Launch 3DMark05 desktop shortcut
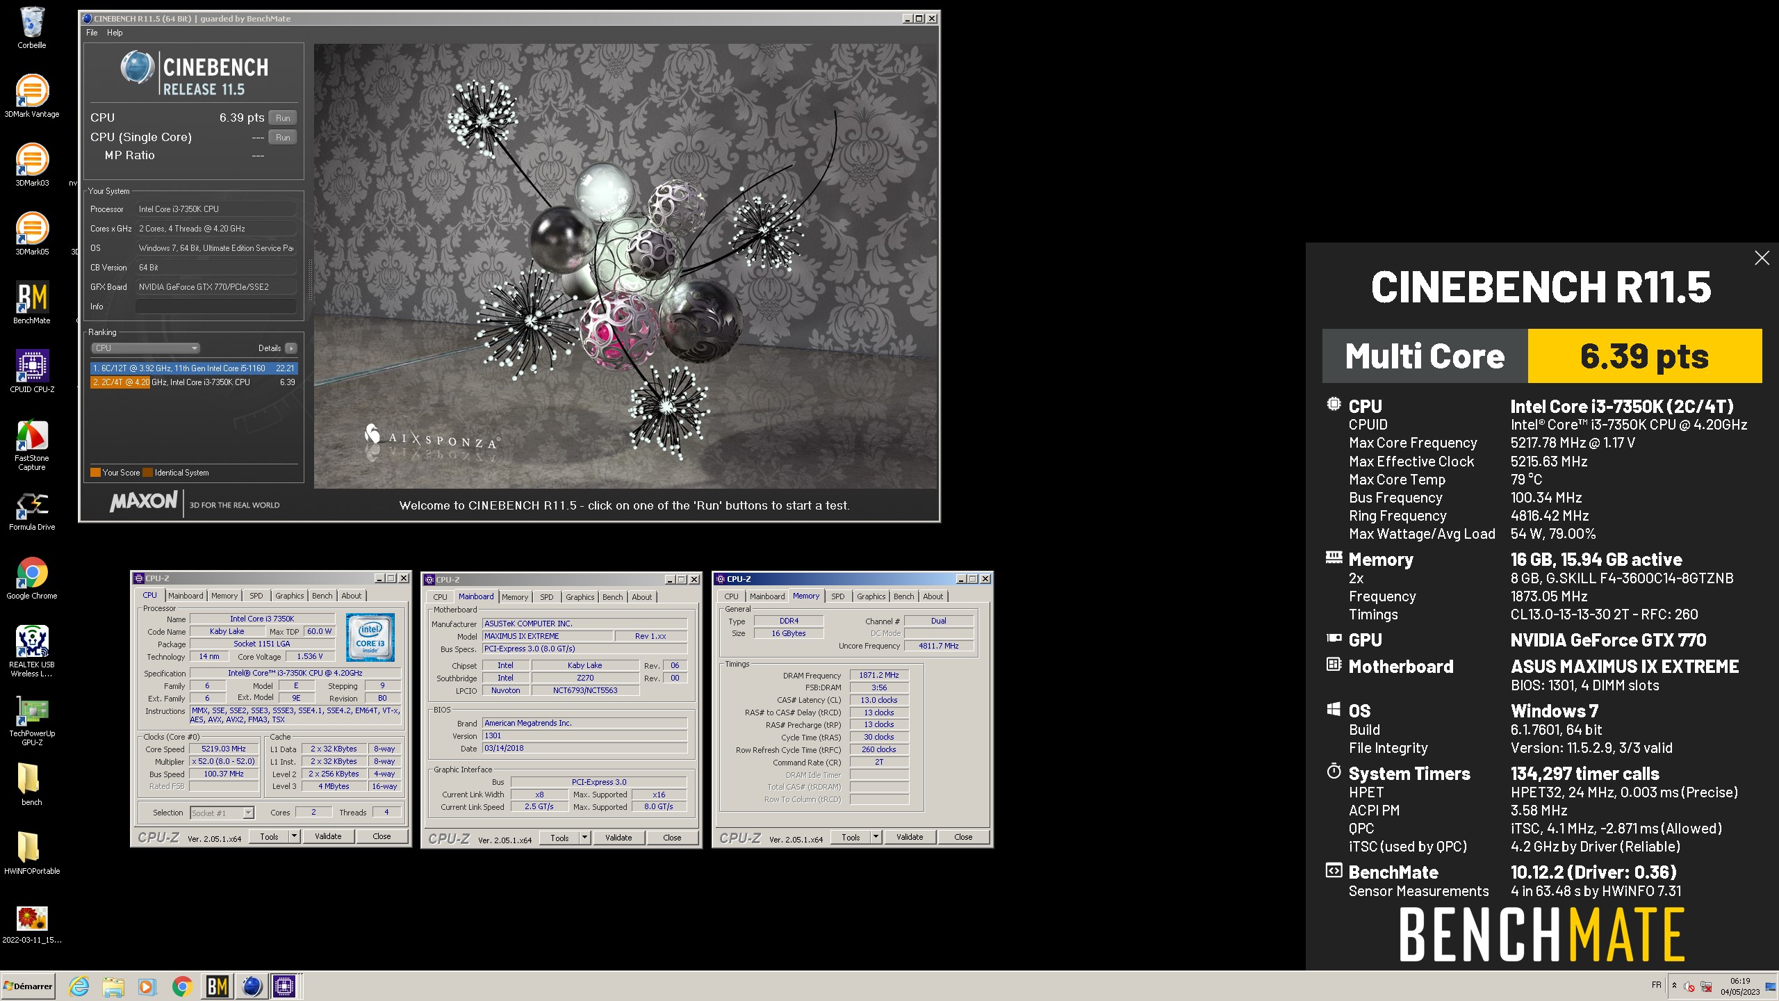The width and height of the screenshot is (1779, 1001). tap(32, 234)
